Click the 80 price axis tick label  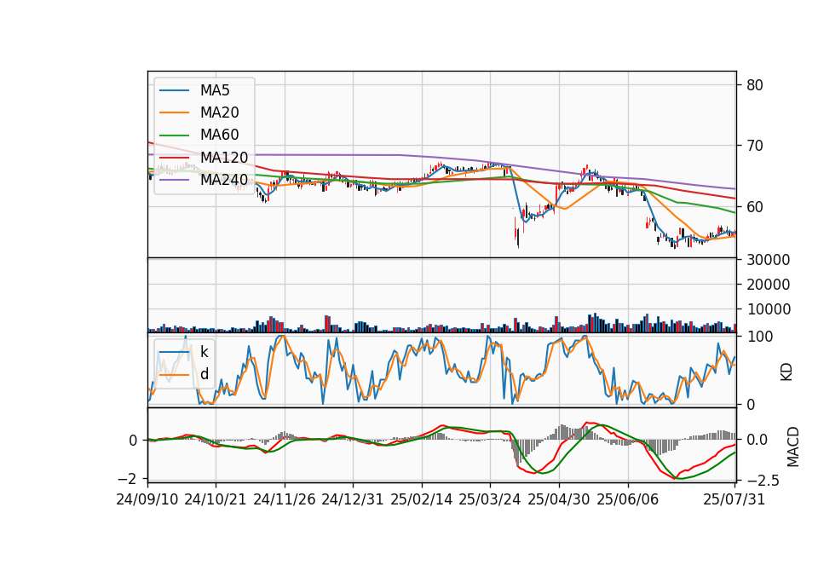tap(754, 85)
